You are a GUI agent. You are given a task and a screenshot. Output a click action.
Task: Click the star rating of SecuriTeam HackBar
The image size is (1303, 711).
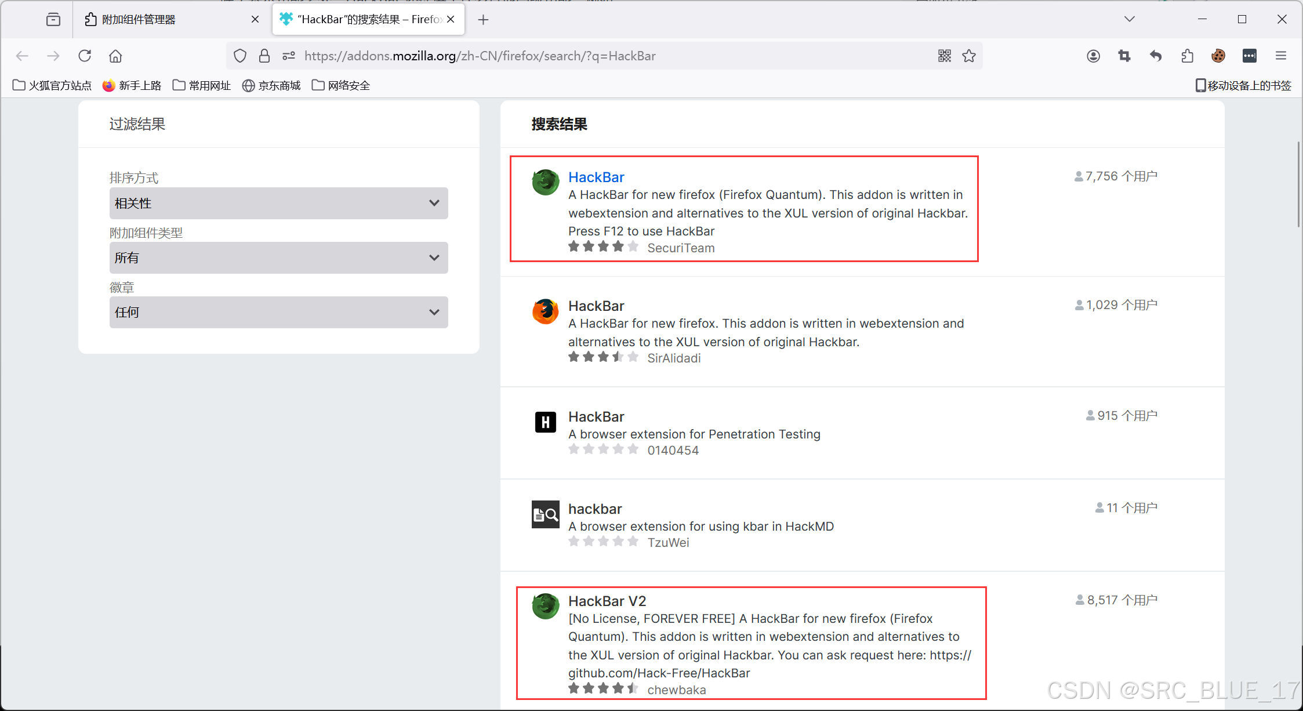tap(603, 246)
